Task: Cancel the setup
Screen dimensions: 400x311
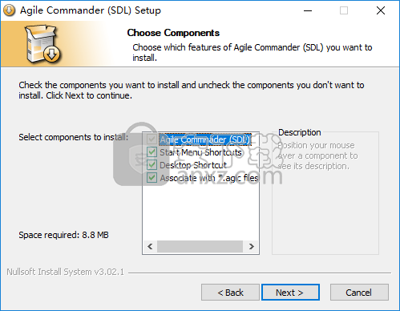Action: 359,293
